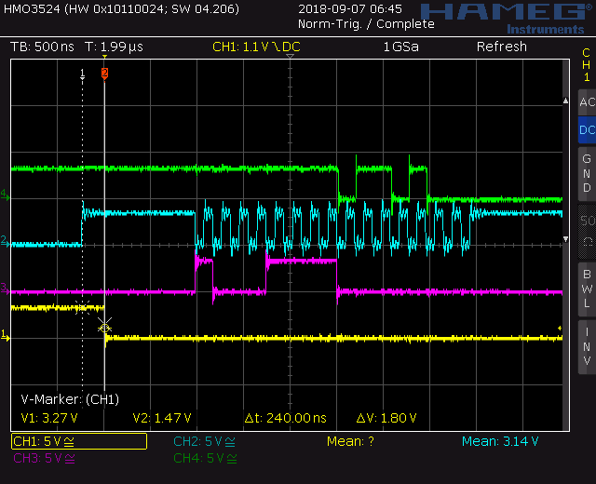Viewport: 596px width, 484px height.
Task: Select DC coupling softkey
Action: [x=587, y=130]
